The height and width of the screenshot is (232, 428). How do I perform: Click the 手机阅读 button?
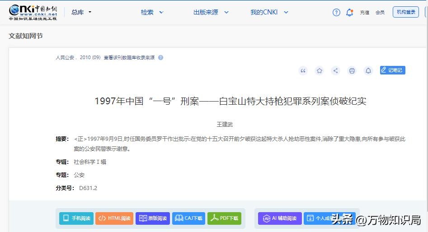[x=76, y=218]
